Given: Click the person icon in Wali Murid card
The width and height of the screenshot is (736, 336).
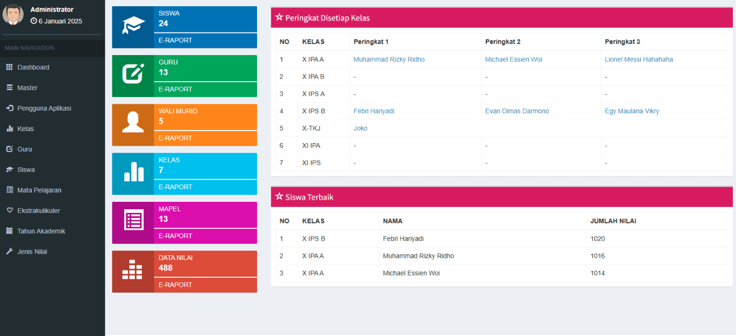Looking at the screenshot, I should point(133,123).
